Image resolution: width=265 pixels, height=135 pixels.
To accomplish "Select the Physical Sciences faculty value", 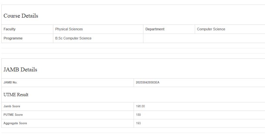I will [x=69, y=29].
